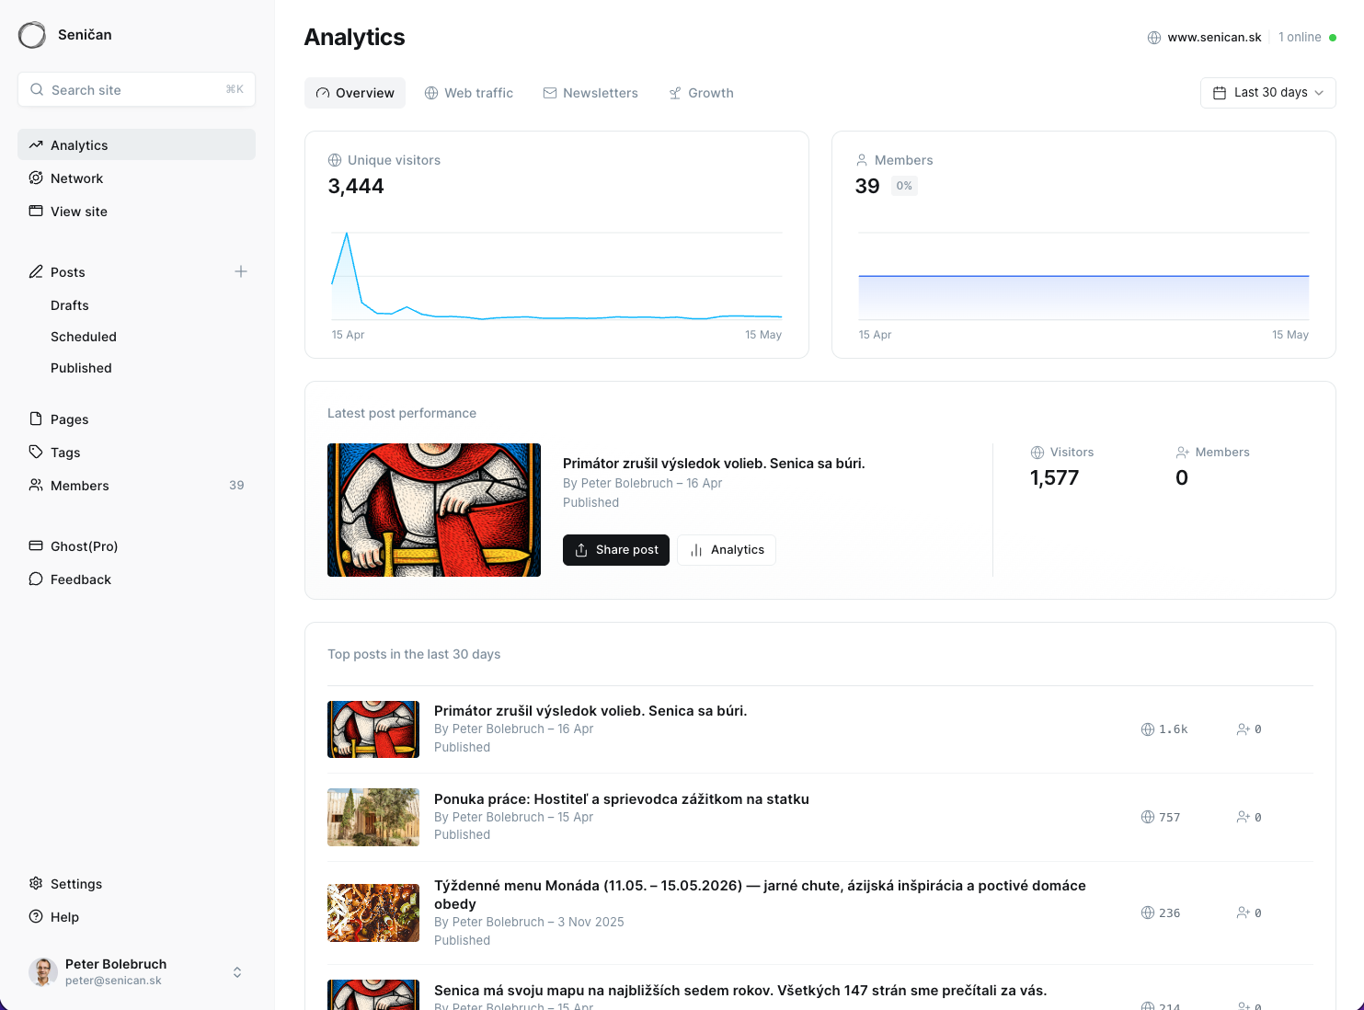Screen dimensions: 1364x1010
Task: Click the visitor globe icon showing 1.6k
Action: 1148,729
